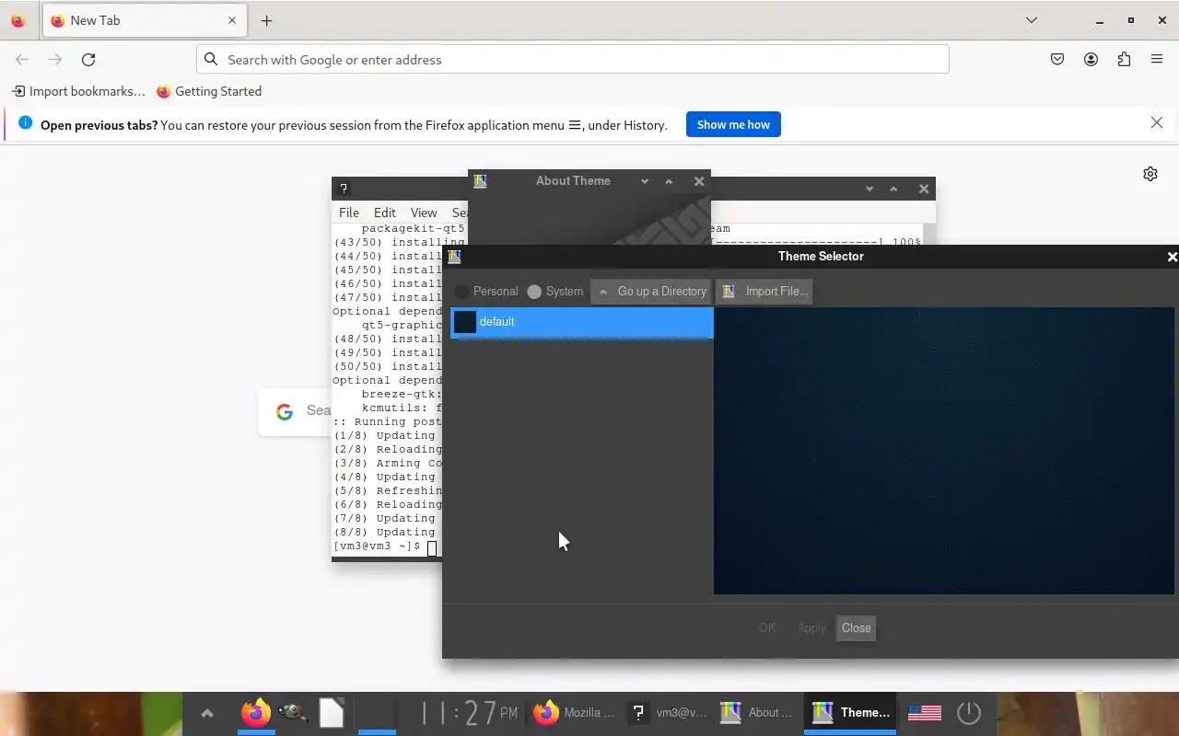Screen dimensions: 1179x736
Task: Open the Firefox hamburger menu
Action: (1157, 60)
